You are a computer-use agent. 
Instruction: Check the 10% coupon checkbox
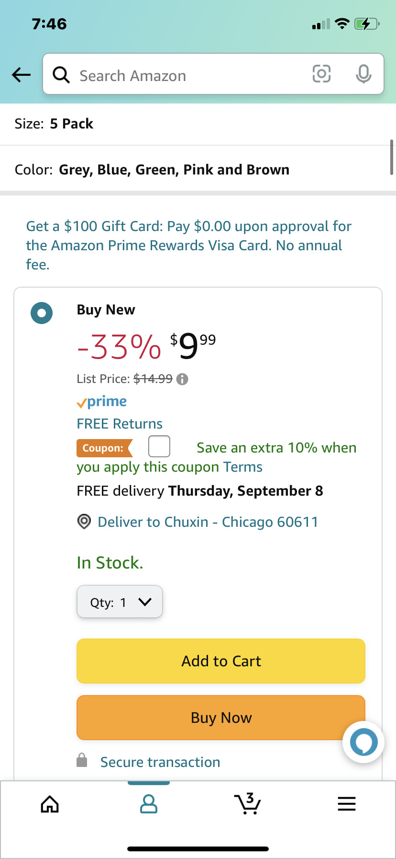(x=159, y=447)
